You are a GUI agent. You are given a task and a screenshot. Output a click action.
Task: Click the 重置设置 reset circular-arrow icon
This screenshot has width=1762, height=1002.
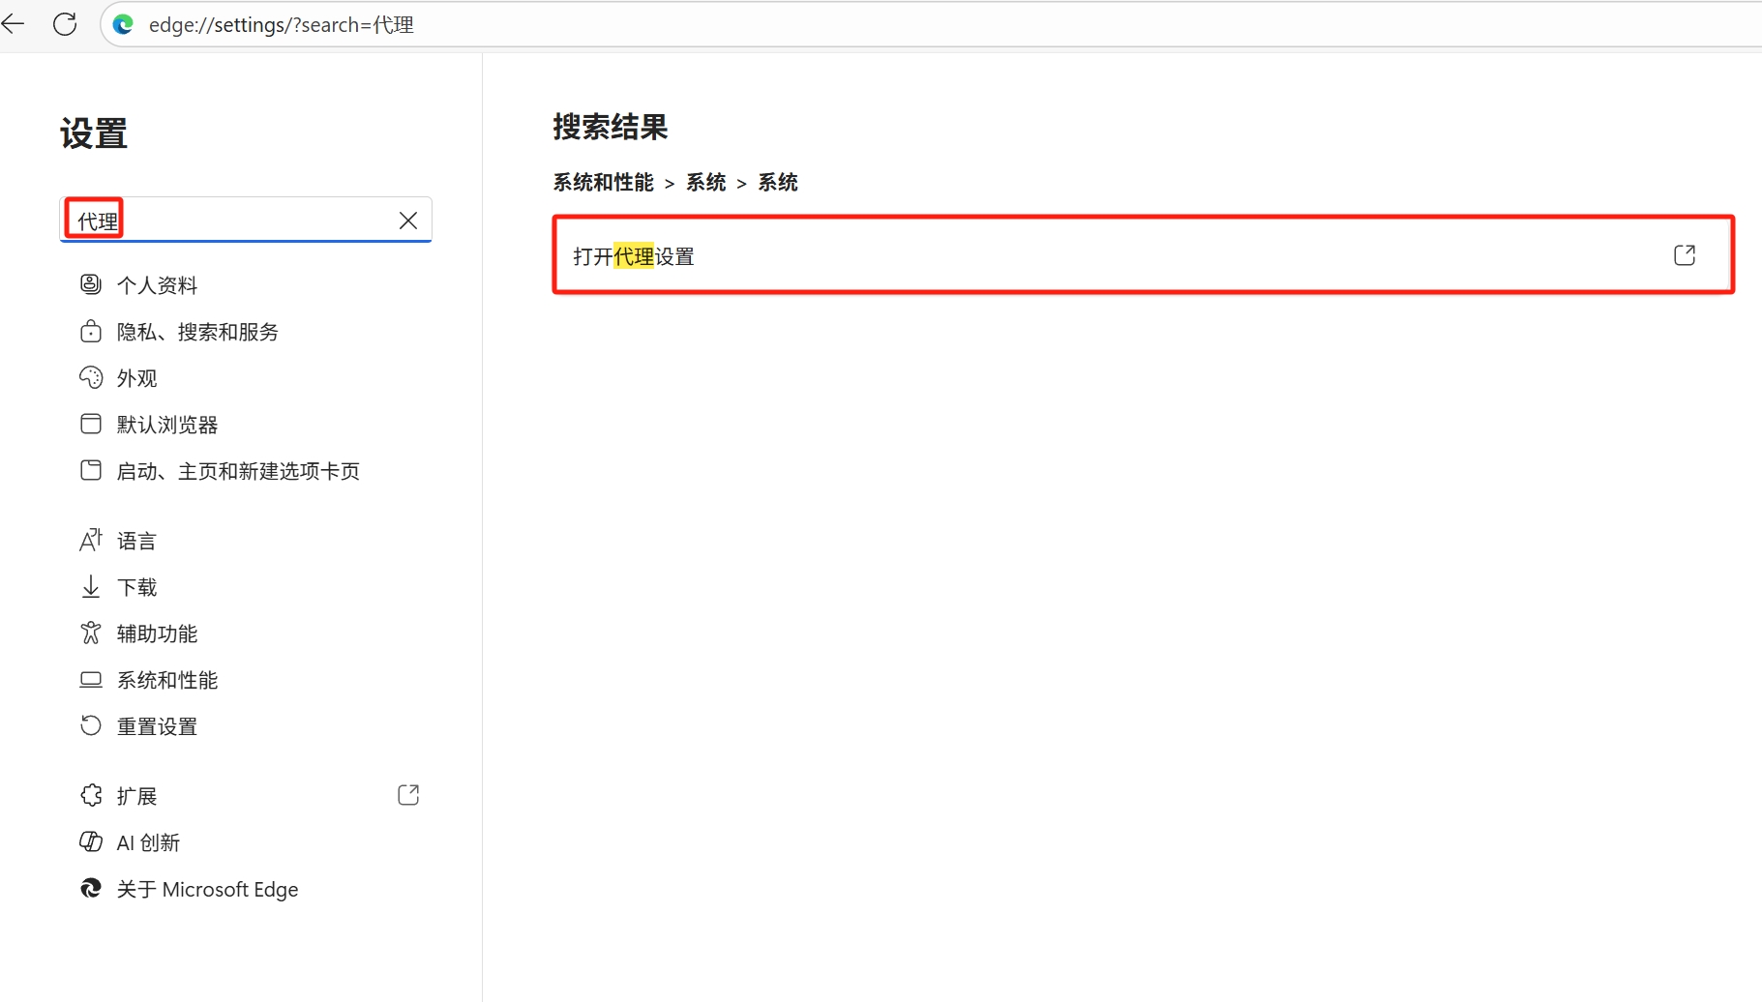91,725
